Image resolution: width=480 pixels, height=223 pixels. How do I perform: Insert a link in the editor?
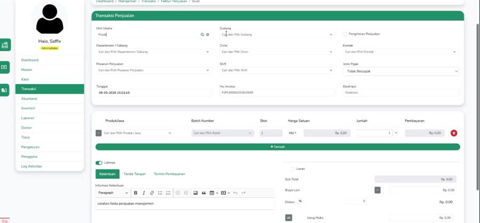152,193
